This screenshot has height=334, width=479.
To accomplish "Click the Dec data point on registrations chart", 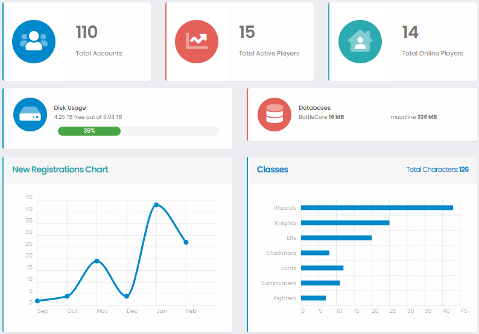I will [127, 296].
